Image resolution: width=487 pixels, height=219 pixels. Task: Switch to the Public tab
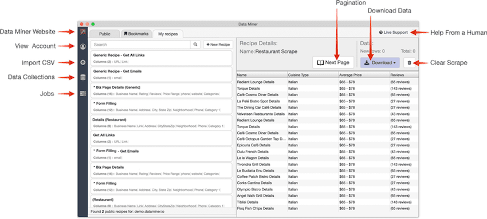click(104, 34)
